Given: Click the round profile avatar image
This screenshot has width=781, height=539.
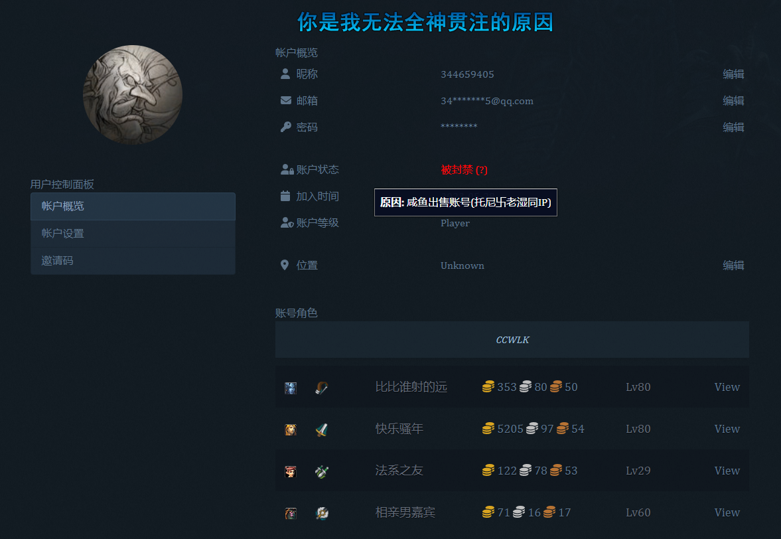Looking at the screenshot, I should tap(133, 95).
